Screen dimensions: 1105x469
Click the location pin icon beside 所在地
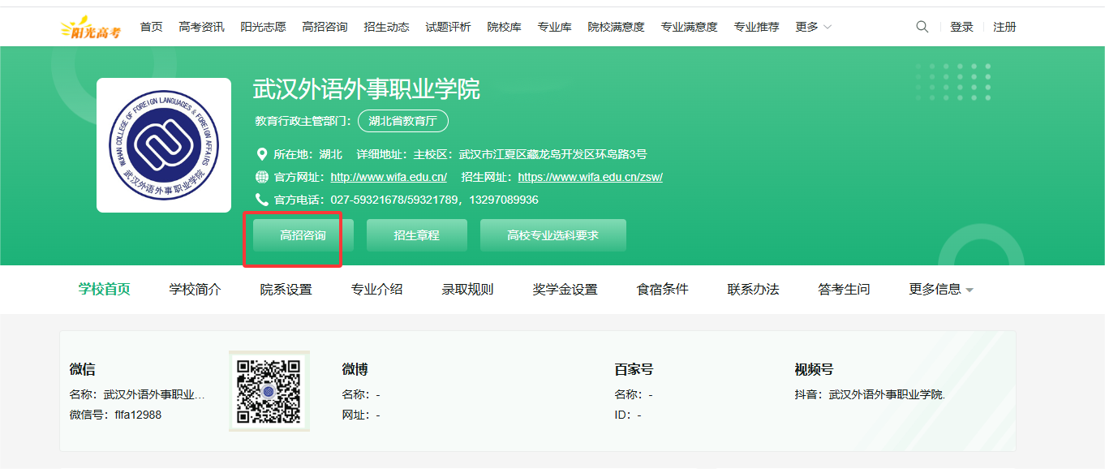262,154
